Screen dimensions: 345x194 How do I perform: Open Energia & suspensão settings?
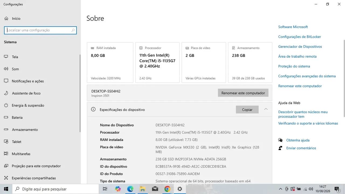(24, 105)
